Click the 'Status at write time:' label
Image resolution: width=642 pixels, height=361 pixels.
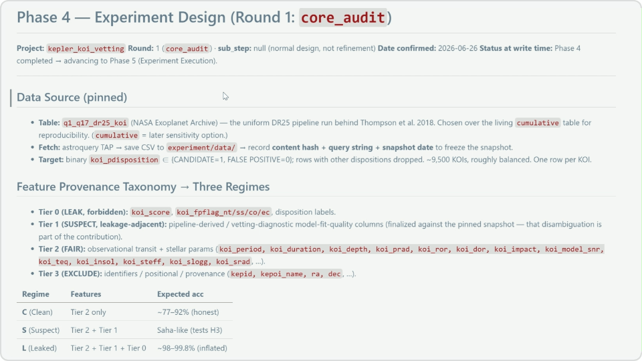(516, 48)
